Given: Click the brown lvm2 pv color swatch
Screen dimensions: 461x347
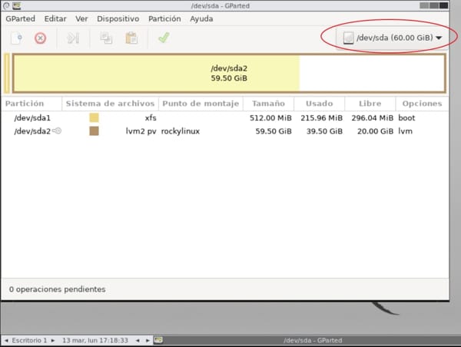Looking at the screenshot, I should (94, 131).
